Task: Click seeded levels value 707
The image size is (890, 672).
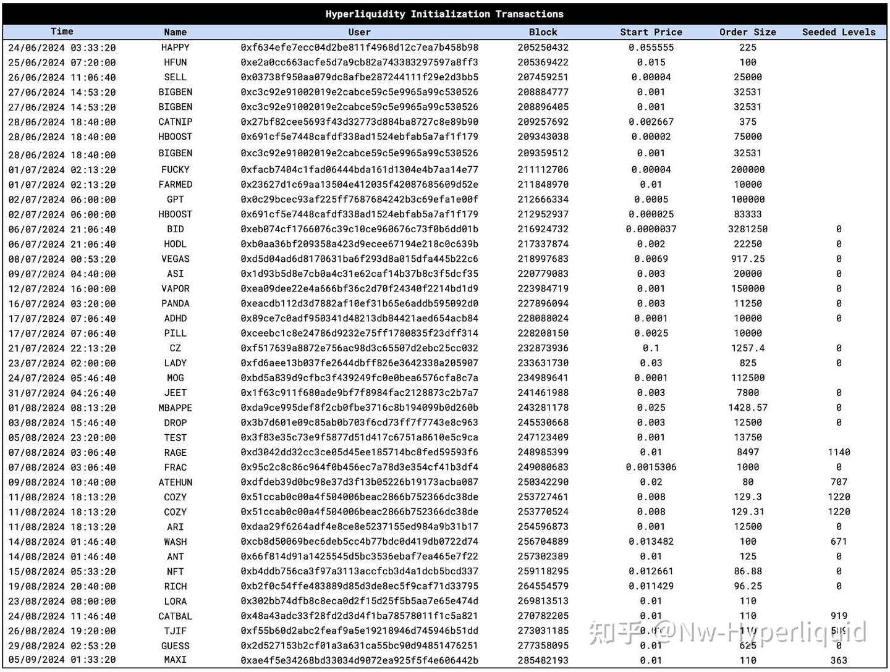Action: pyautogui.click(x=839, y=482)
